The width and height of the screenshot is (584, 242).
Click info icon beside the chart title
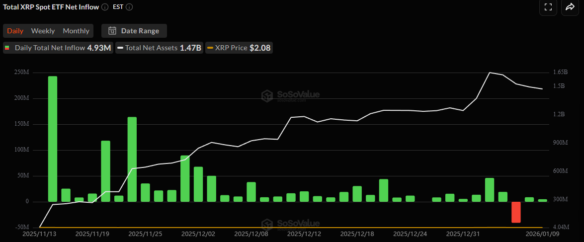point(104,7)
